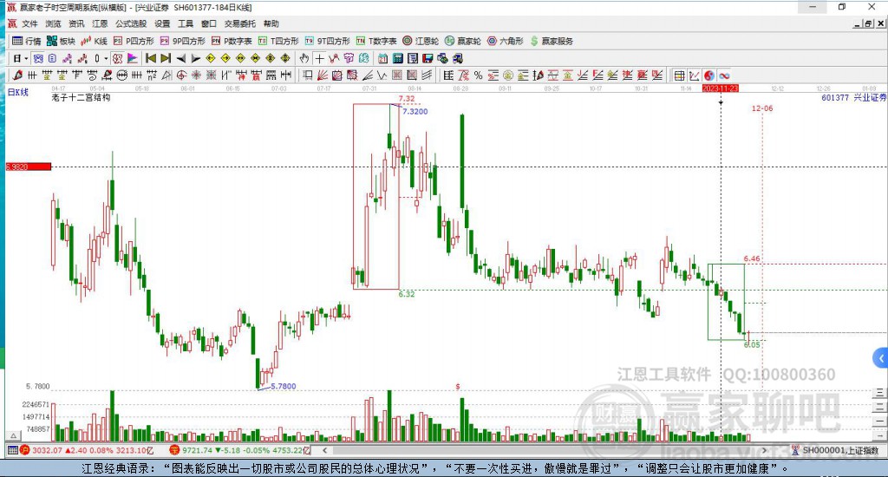Click the red 2023-11-23 date marker
Screen dimensions: 888x477
(720, 88)
